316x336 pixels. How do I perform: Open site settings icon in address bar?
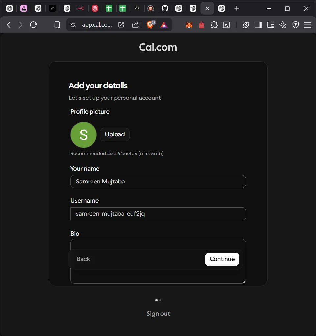tap(73, 25)
